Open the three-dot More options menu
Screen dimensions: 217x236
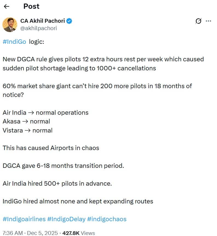coord(208,21)
